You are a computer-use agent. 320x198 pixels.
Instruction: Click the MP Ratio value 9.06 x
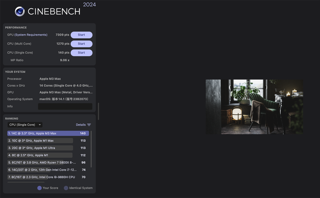coord(65,60)
